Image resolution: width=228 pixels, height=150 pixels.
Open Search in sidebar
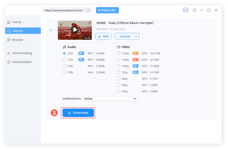[x=23, y=31]
